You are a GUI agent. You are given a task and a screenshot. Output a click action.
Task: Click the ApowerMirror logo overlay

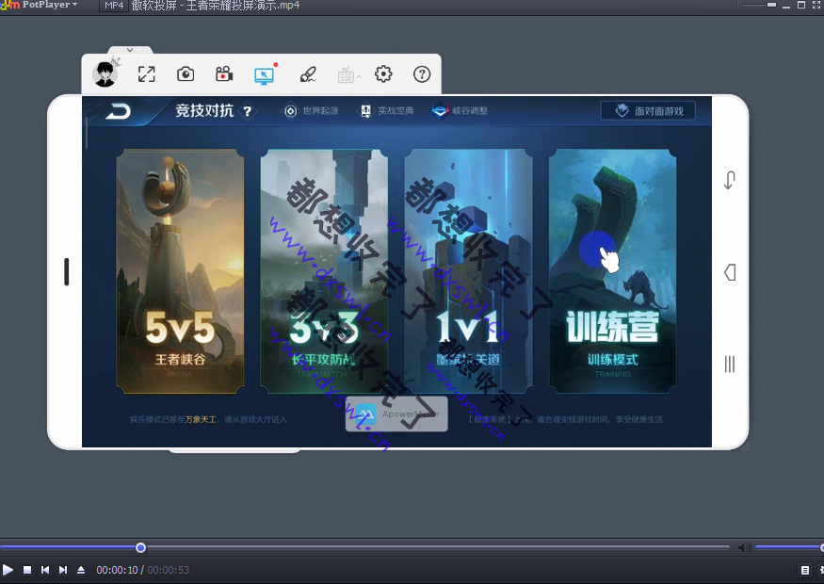[x=396, y=414]
